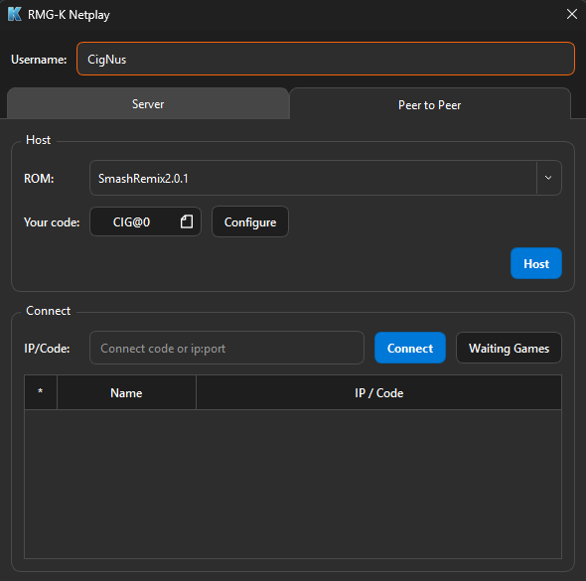This screenshot has width=586, height=581.
Task: Click the IP/Code connect code input
Action: [x=226, y=348]
